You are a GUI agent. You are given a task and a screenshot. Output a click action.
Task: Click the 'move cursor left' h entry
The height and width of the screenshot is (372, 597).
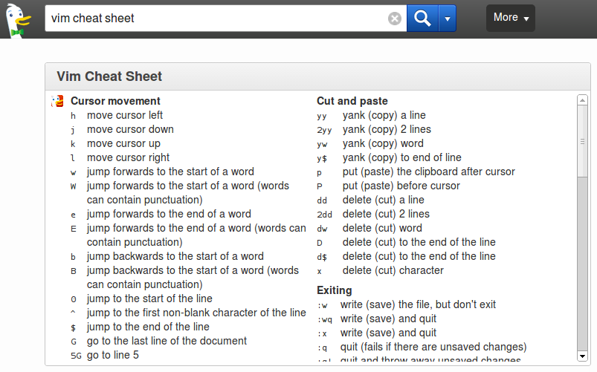125,115
